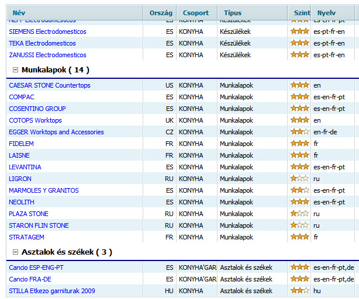Open the COMPAC link
Viewport: 359px width, 299px height.
22,97
